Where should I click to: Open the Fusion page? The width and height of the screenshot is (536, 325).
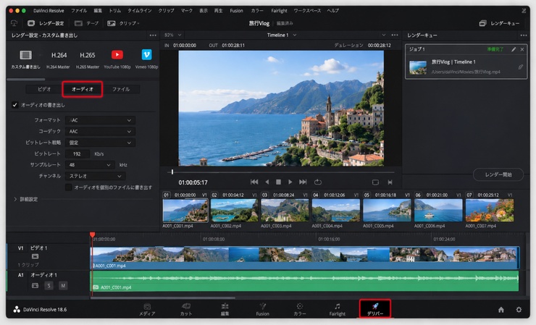pyautogui.click(x=262, y=309)
